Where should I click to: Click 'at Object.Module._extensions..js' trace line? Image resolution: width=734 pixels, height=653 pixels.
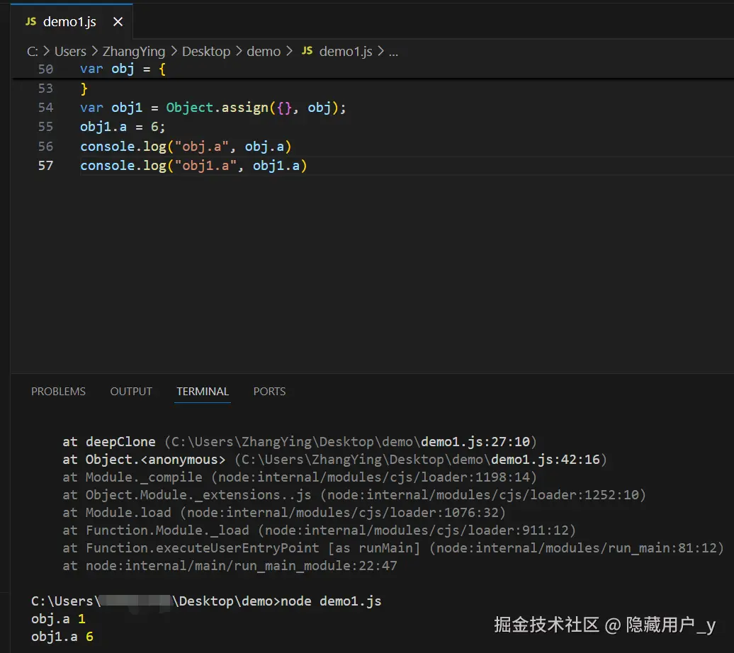point(354,495)
